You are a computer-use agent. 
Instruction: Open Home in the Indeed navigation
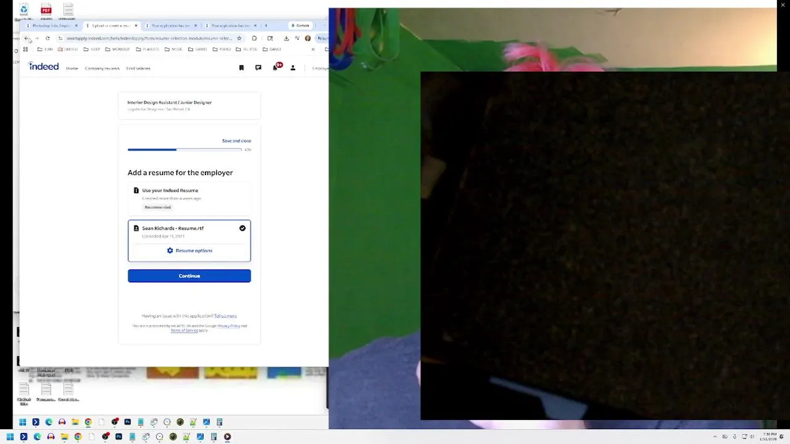point(72,68)
